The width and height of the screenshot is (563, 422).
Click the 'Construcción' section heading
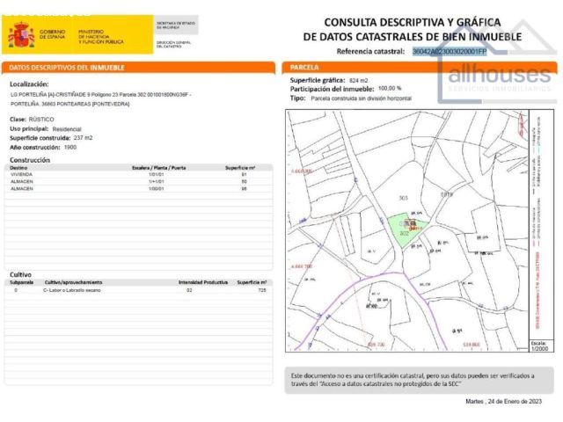point(30,160)
